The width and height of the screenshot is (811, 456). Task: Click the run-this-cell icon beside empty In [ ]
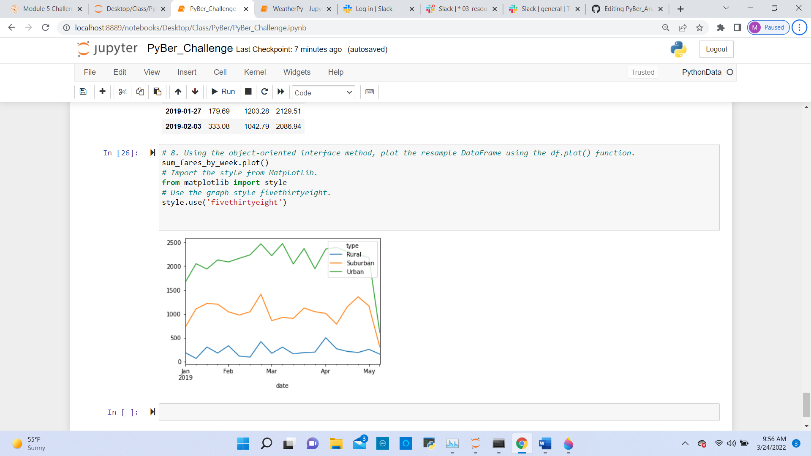pos(152,412)
